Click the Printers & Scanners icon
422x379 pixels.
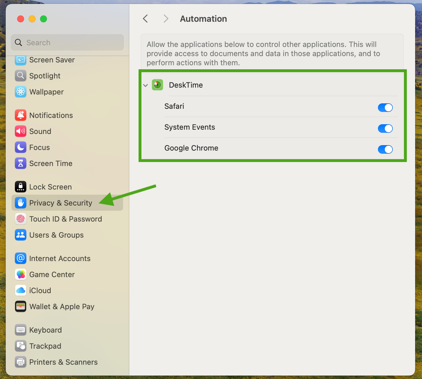click(21, 362)
